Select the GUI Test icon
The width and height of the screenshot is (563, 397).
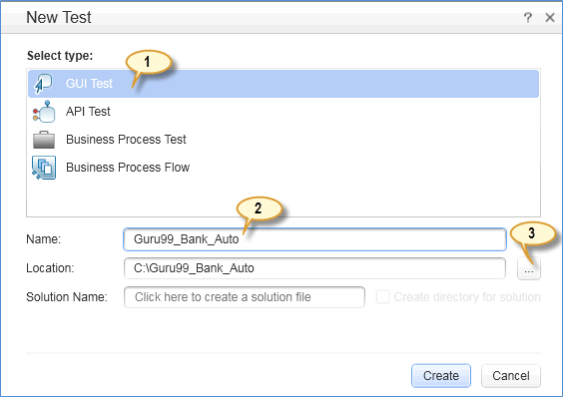(x=43, y=84)
